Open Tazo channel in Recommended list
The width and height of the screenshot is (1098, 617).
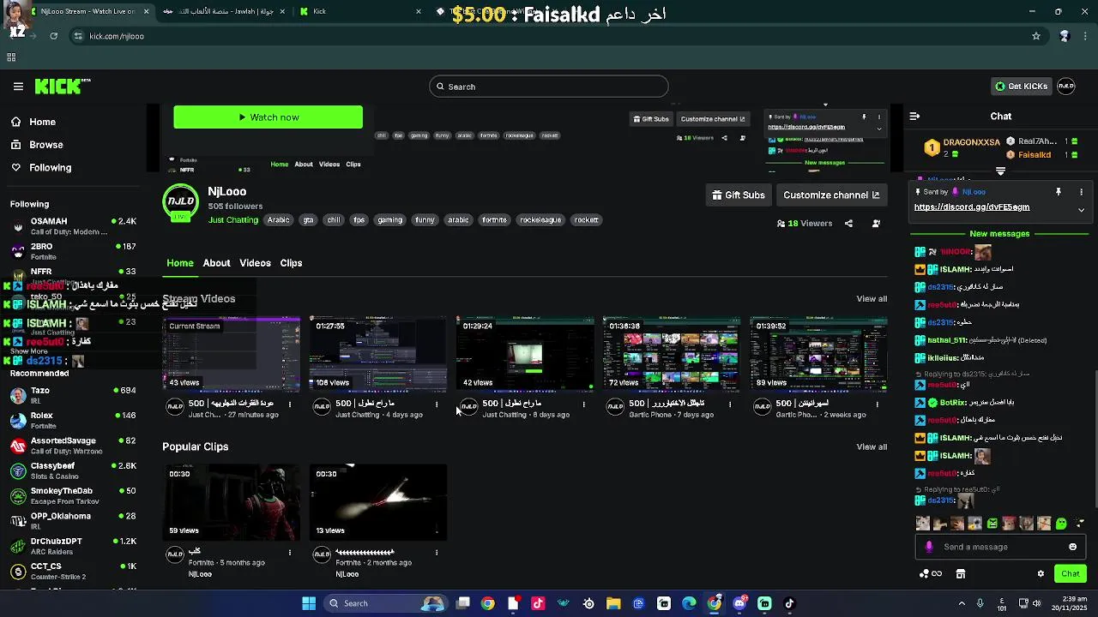(73, 395)
